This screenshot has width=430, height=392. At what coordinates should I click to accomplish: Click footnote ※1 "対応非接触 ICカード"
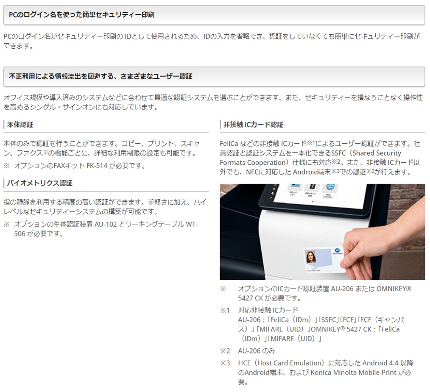click(x=321, y=324)
